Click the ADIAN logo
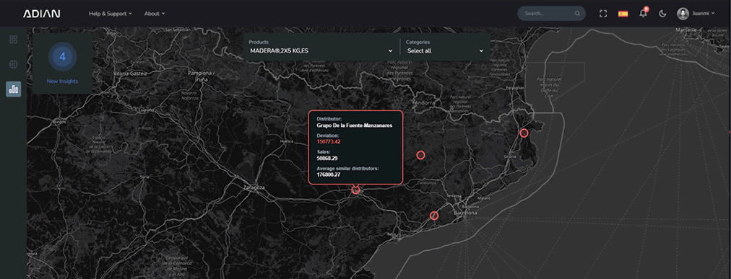This screenshot has height=279, width=731. coord(41,14)
